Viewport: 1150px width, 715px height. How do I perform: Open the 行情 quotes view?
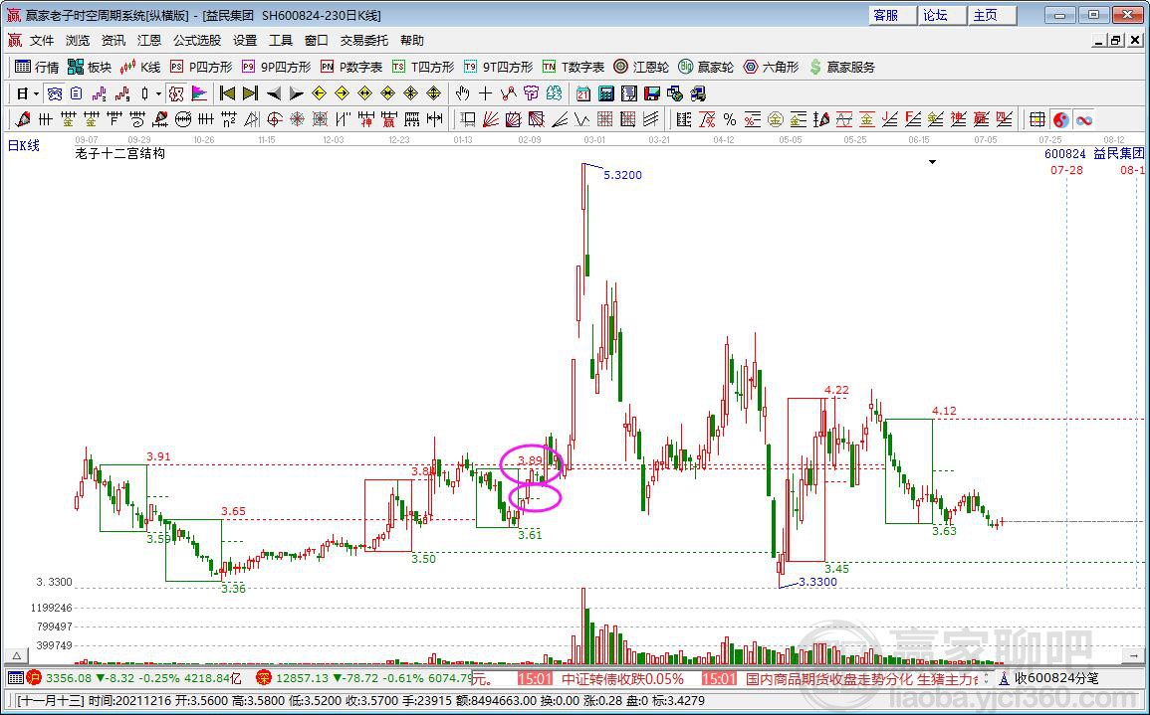coord(37,67)
